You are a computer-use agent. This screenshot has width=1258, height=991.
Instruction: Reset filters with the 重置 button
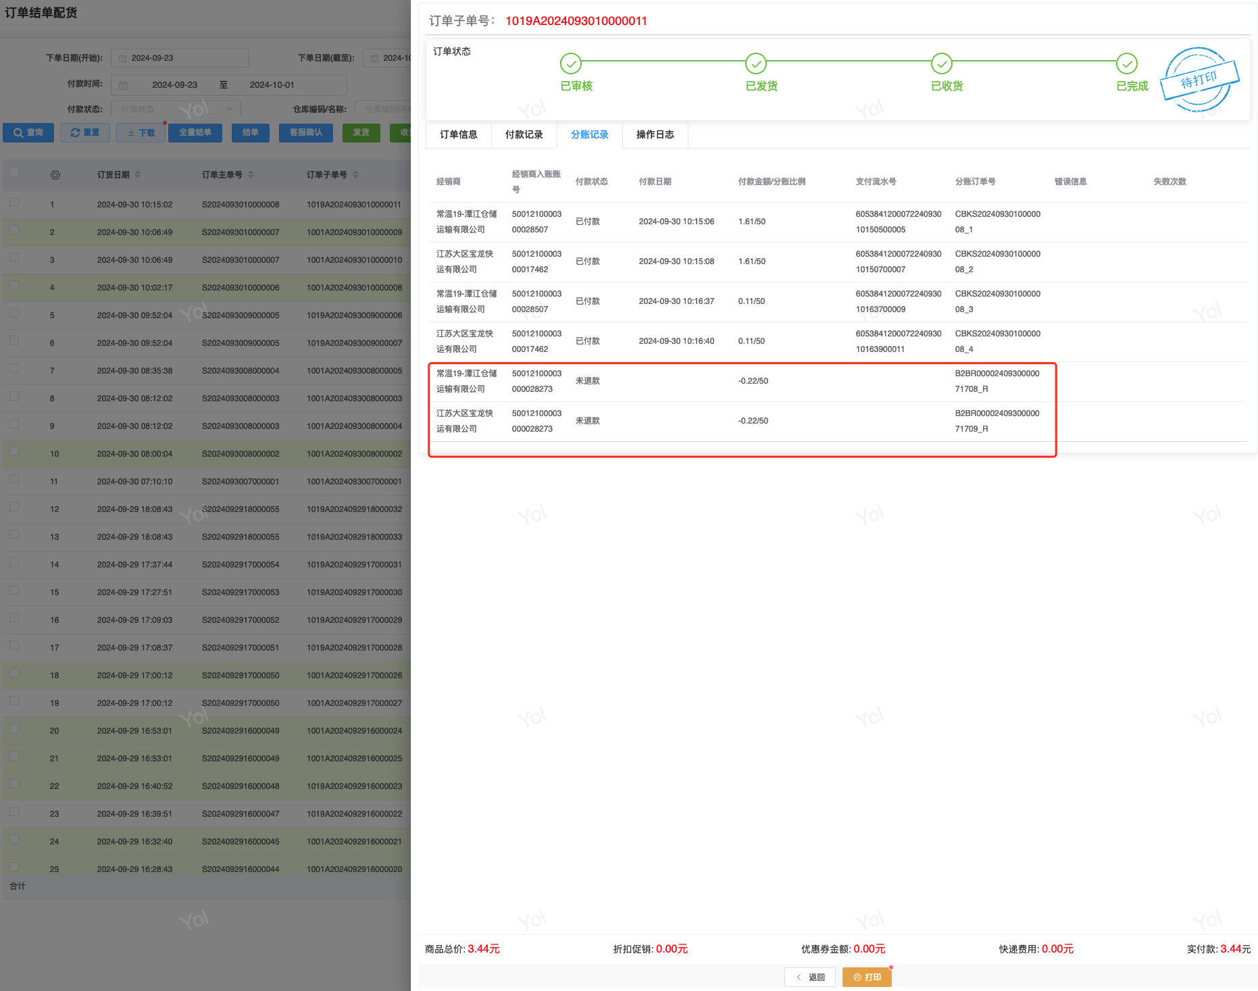pyautogui.click(x=85, y=133)
